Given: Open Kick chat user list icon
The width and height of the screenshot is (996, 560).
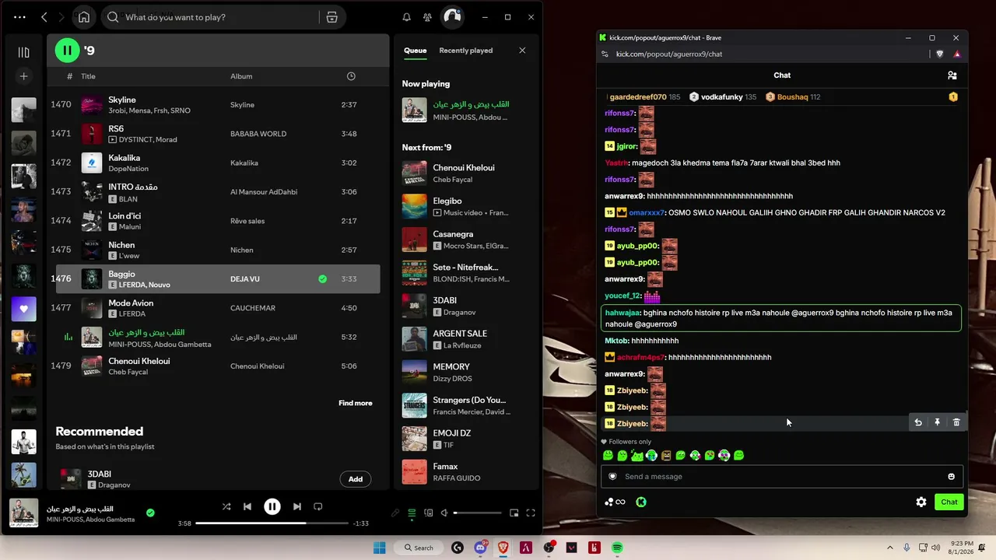Looking at the screenshot, I should (952, 75).
